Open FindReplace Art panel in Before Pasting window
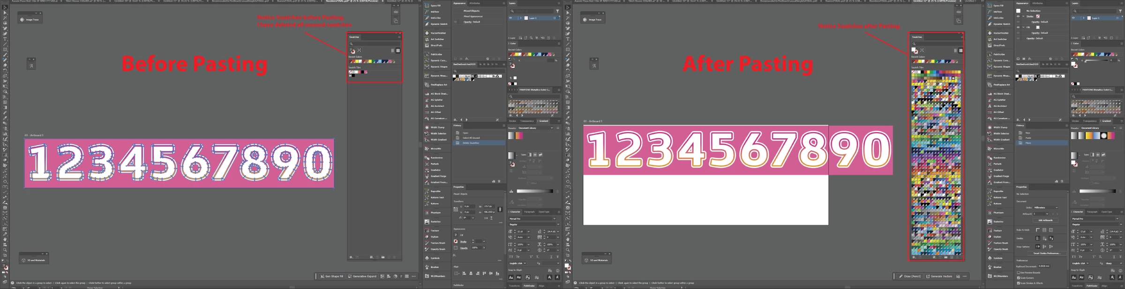The width and height of the screenshot is (1125, 289). (x=436, y=84)
